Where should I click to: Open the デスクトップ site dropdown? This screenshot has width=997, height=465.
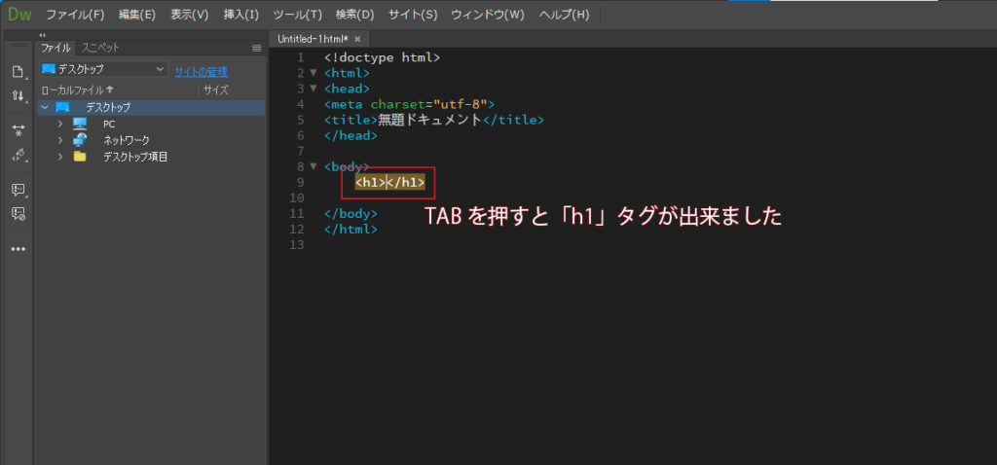(x=103, y=69)
